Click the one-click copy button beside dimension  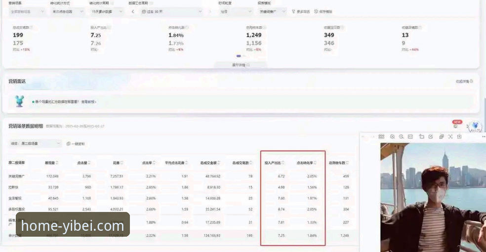tap(76, 144)
